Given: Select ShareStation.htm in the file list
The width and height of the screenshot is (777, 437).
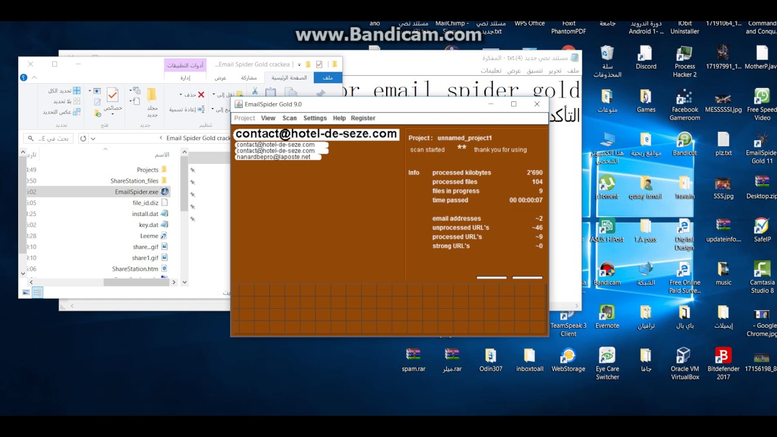Looking at the screenshot, I should click(140, 269).
